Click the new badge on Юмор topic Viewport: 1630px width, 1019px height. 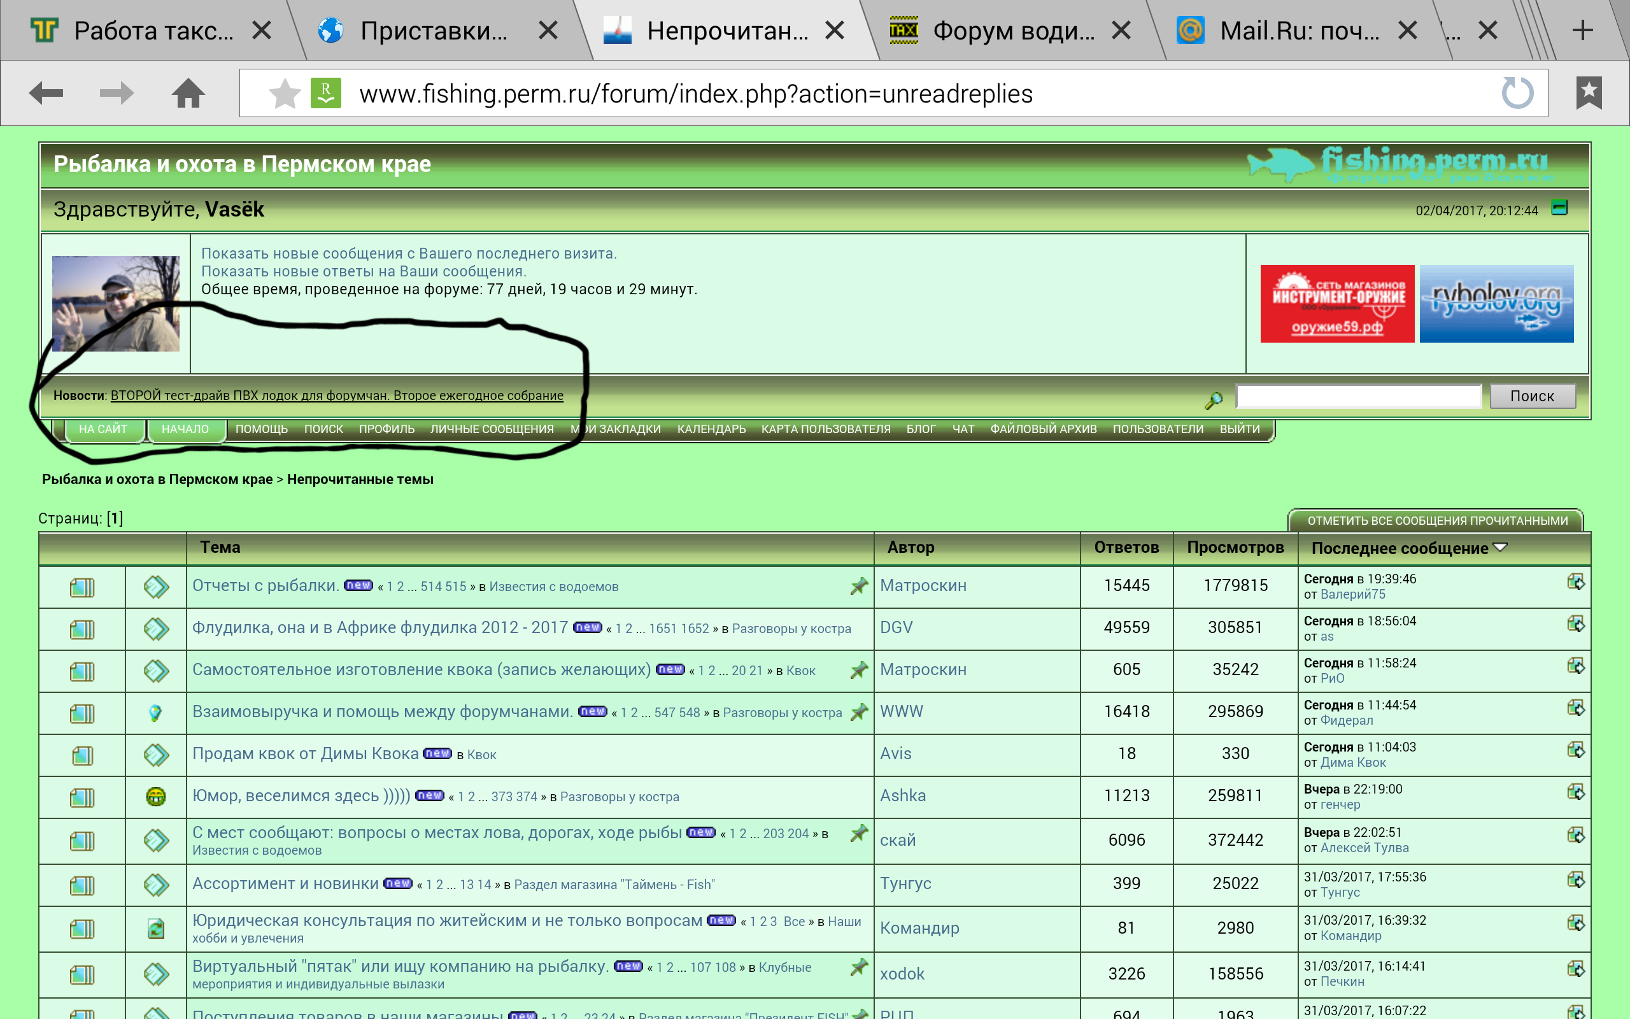tap(430, 795)
